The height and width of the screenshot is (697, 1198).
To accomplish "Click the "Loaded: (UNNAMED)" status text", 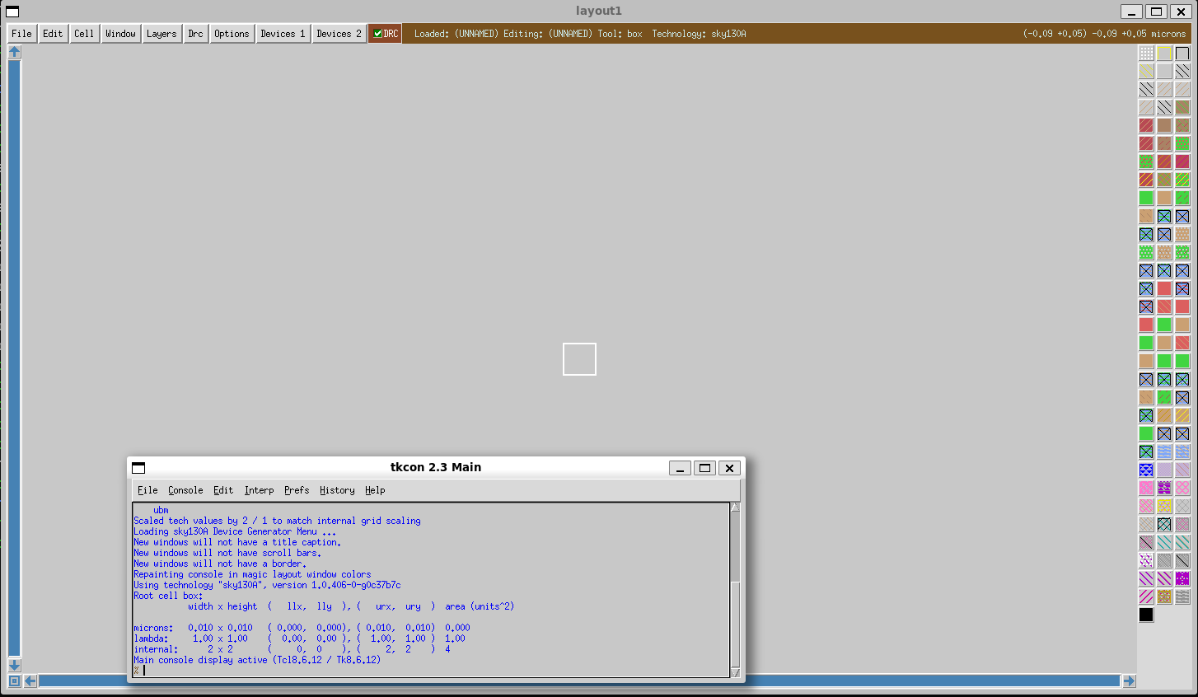I will [x=456, y=34].
